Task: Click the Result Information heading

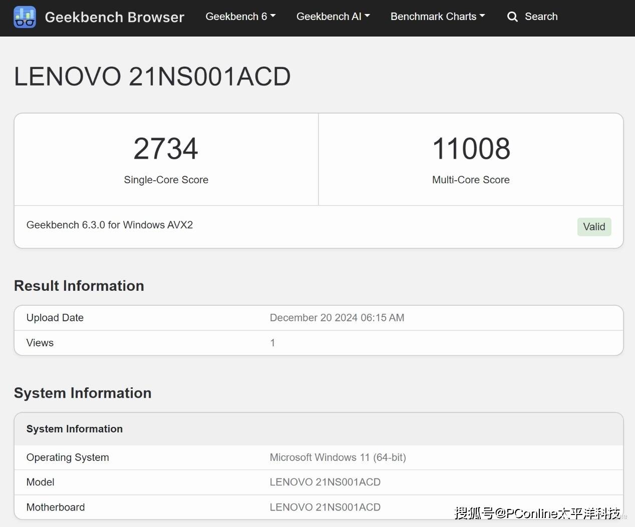Action: [79, 286]
